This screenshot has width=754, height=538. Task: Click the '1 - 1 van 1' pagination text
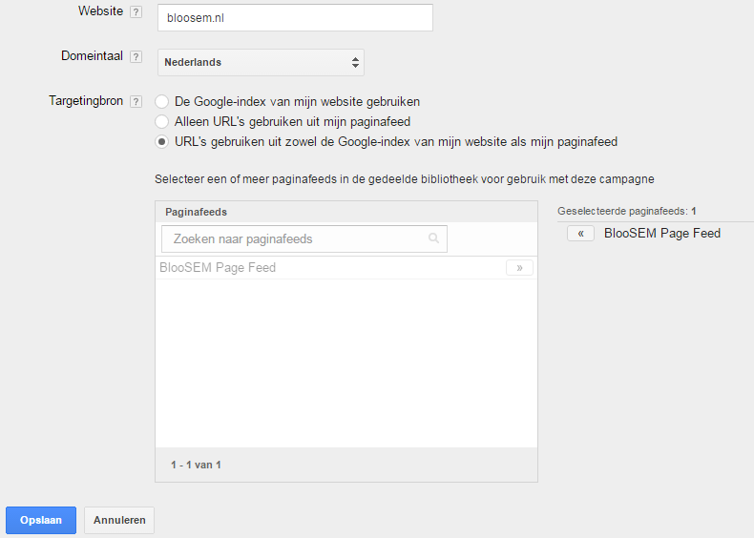(x=196, y=465)
